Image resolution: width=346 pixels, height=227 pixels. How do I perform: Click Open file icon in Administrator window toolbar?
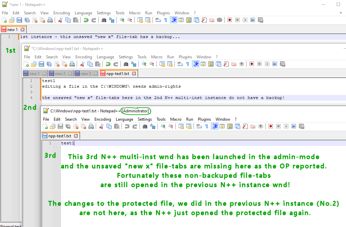tap(53, 127)
